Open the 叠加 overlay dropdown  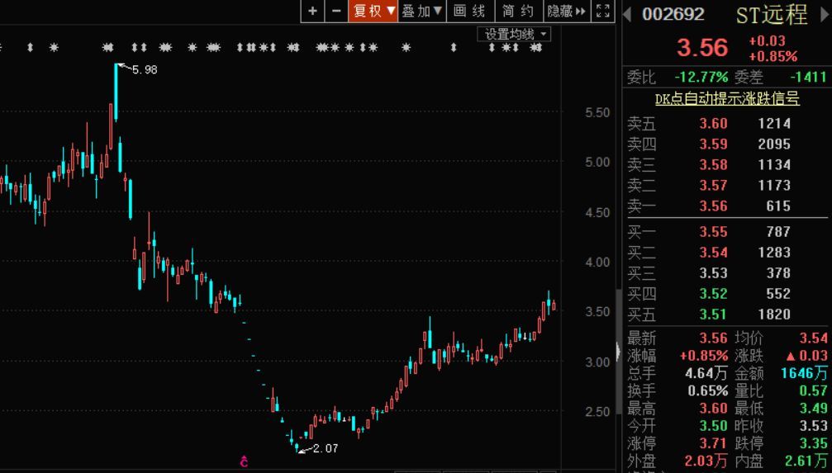coord(422,11)
